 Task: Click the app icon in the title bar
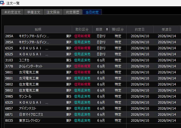(3, 3)
